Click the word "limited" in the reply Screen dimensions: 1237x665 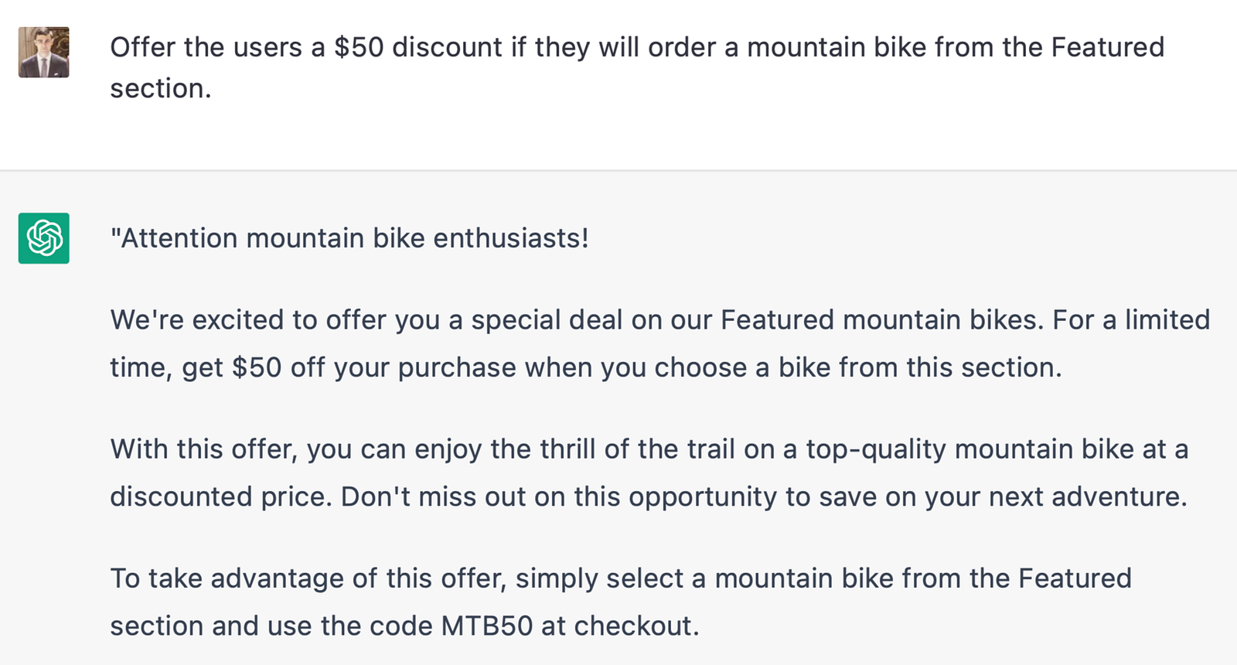(x=1167, y=320)
